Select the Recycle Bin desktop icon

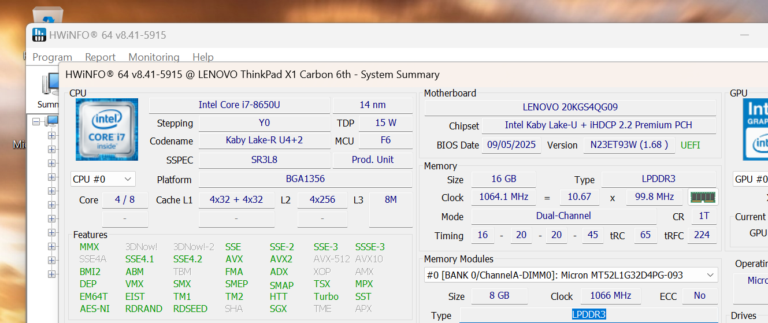click(x=48, y=16)
